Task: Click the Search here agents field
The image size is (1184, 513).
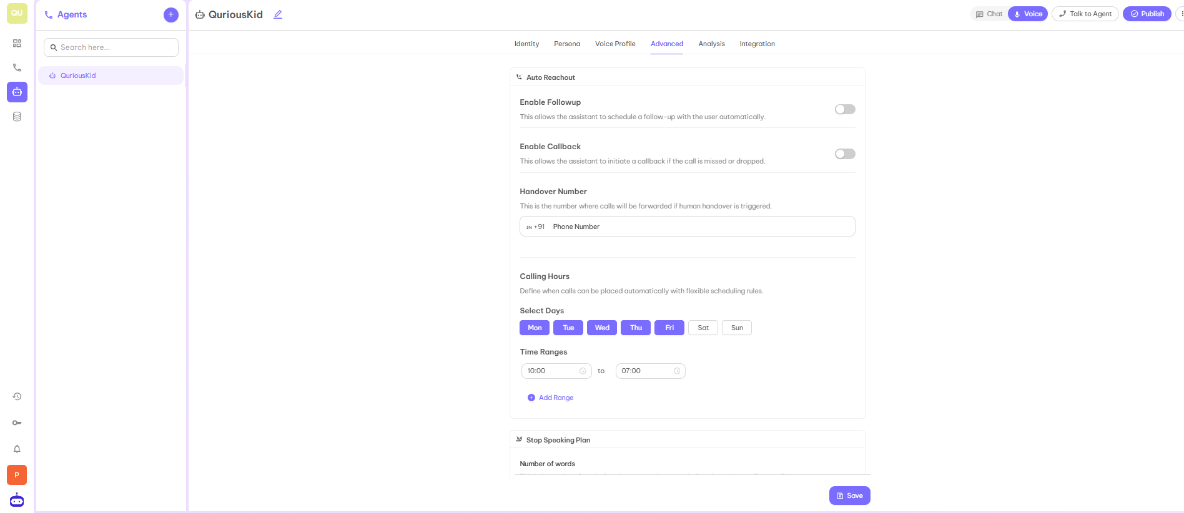Action: pos(111,47)
